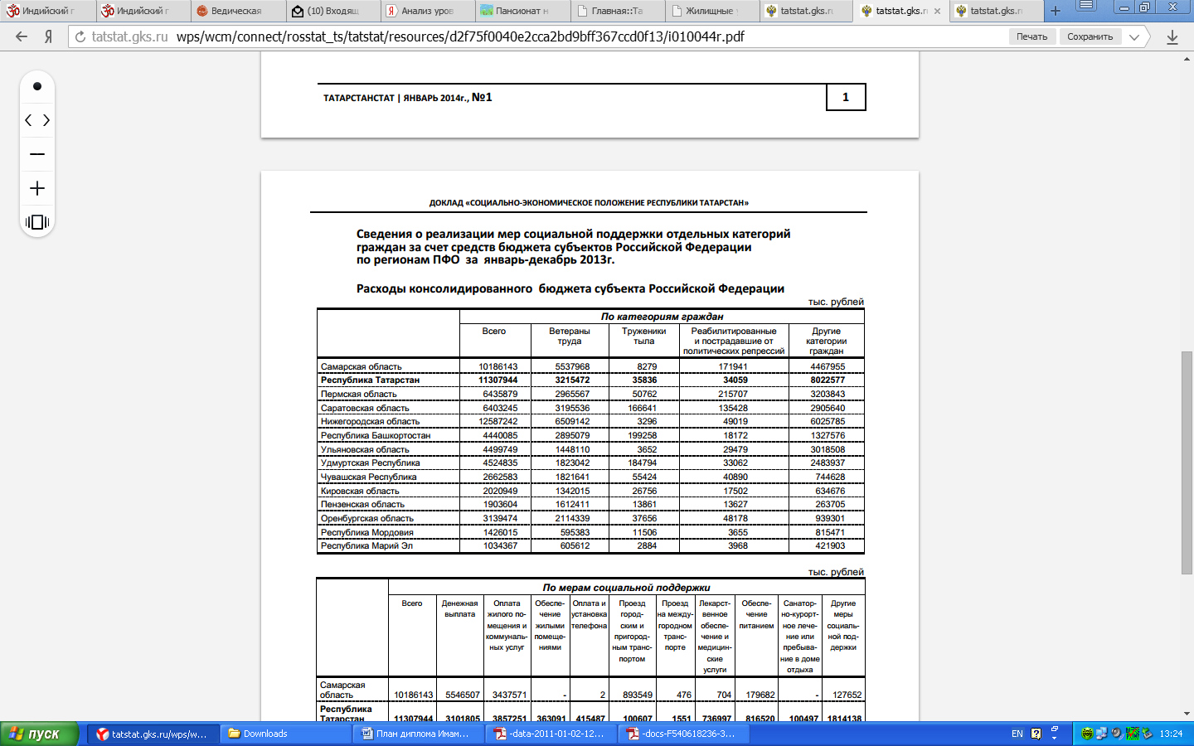Click Республика Башкортостан row label
The width and height of the screenshot is (1194, 746).
pyautogui.click(x=376, y=436)
